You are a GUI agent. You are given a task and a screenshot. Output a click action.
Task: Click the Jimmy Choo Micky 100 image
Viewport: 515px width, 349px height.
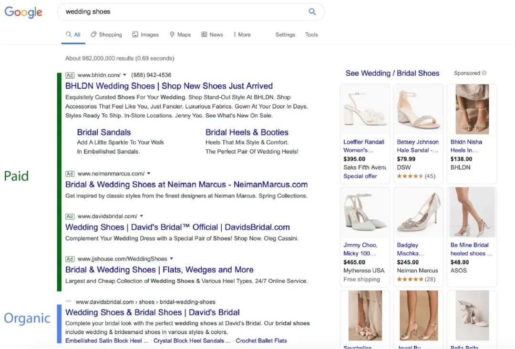[365, 212]
